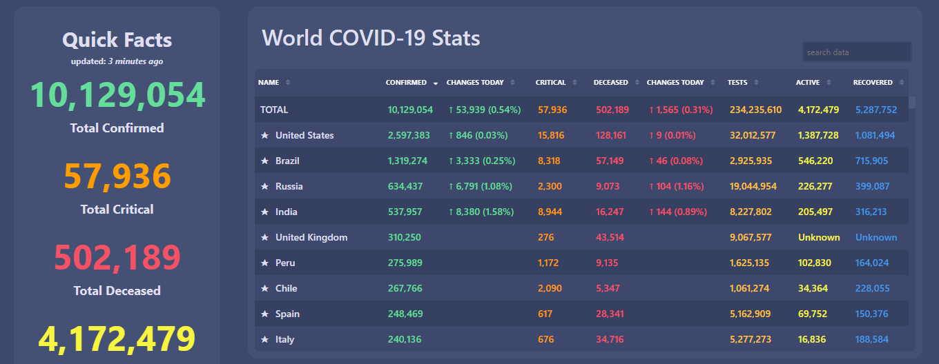Screen dimensions: 939x364
Task: Toggle the favorite star for India
Action: tap(264, 212)
